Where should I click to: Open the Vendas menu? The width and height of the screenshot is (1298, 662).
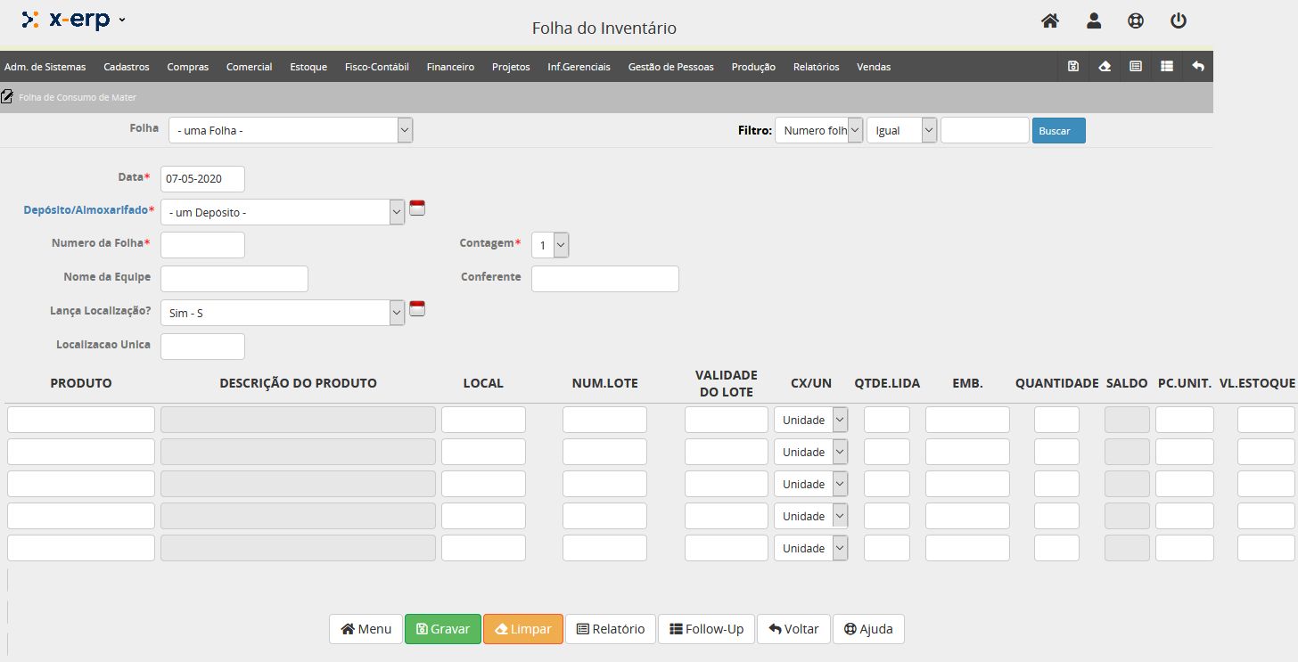[x=874, y=67]
